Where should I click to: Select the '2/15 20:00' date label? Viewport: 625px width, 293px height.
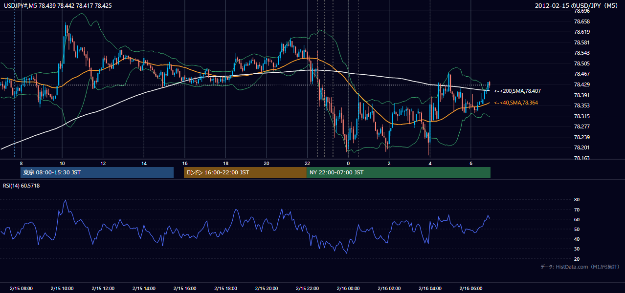266,289
